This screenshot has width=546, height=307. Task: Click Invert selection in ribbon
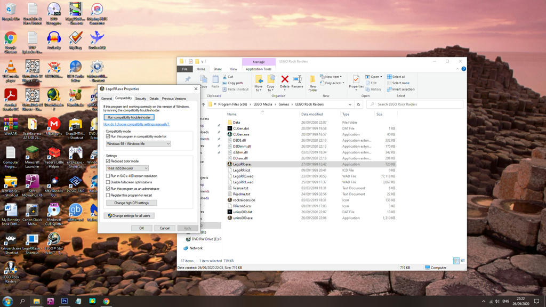point(401,89)
